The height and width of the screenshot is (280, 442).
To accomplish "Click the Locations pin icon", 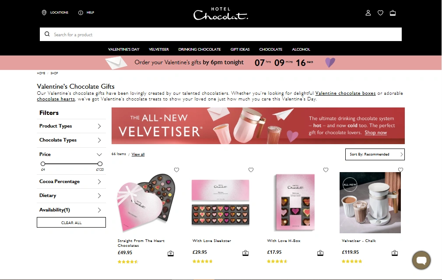I will pos(44,13).
